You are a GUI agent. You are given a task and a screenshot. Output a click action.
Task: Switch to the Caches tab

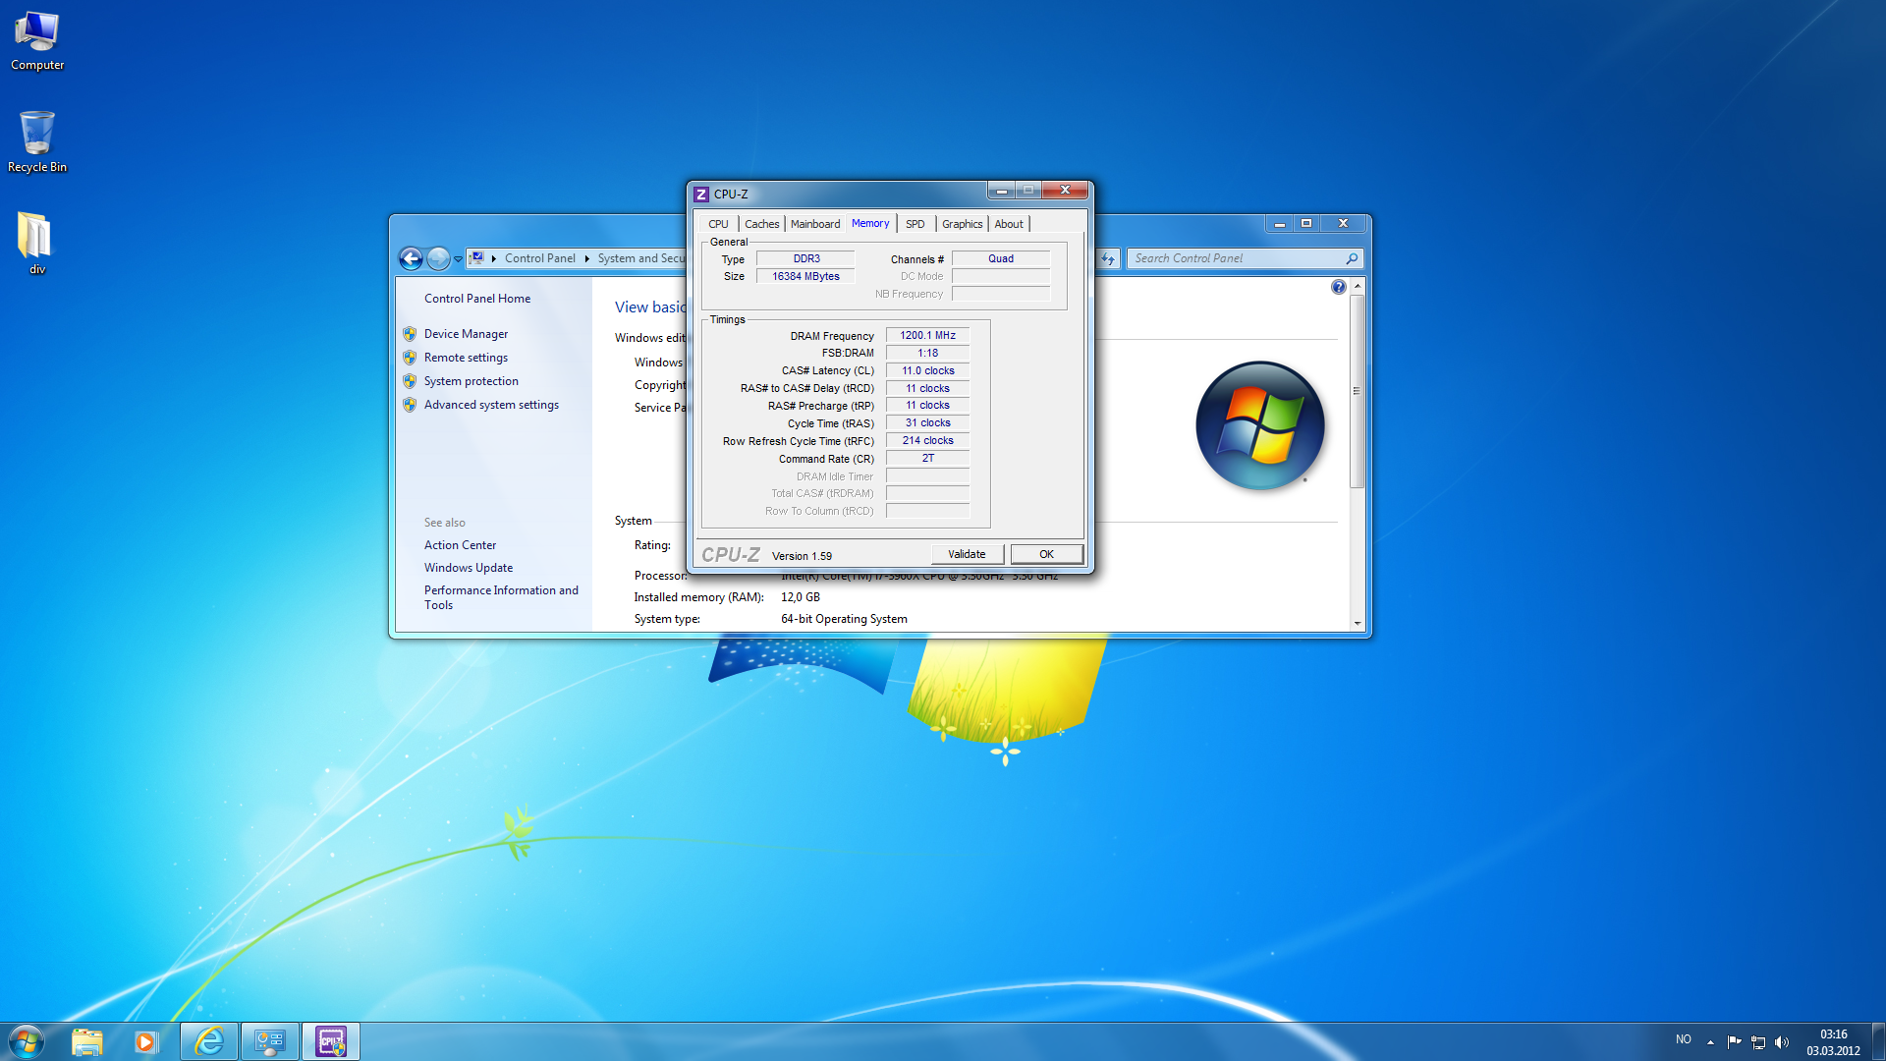tap(761, 224)
